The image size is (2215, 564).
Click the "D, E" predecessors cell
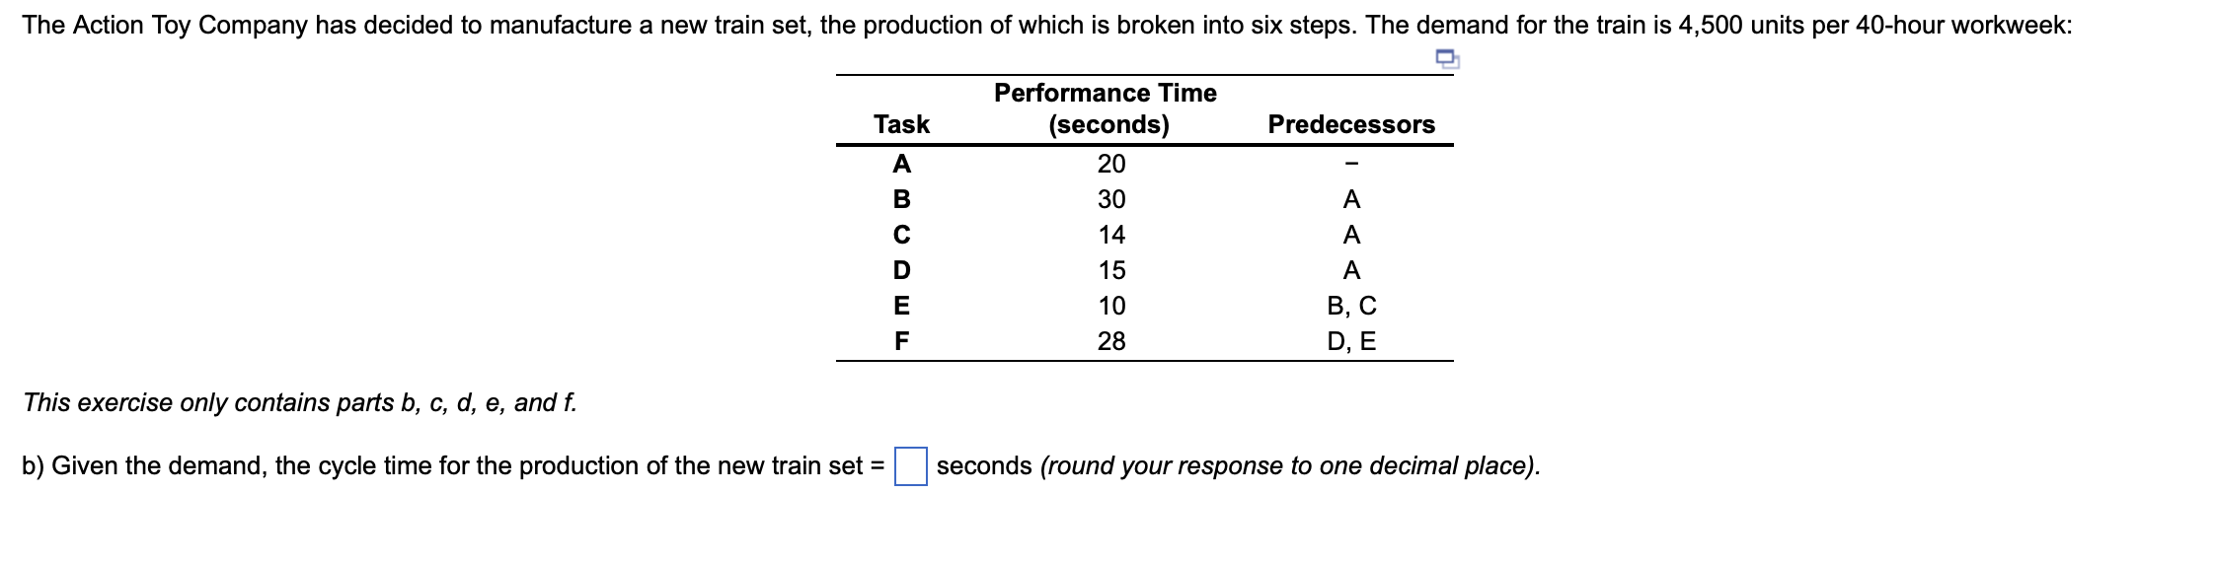tap(1350, 341)
